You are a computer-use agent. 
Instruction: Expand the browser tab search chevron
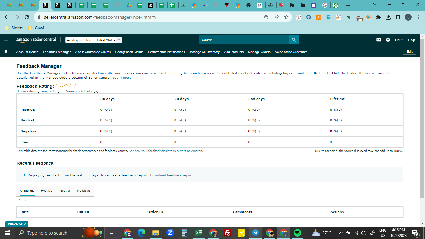[375, 5]
